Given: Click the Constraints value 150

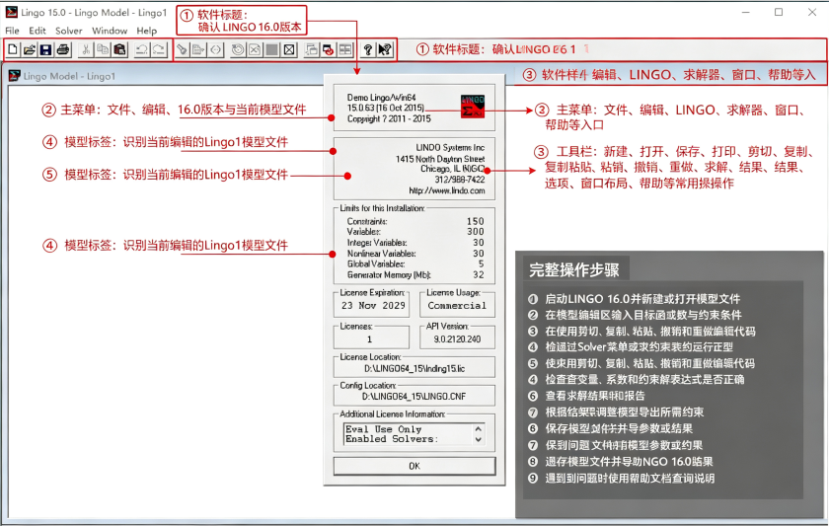Looking at the screenshot, I should tap(476, 221).
